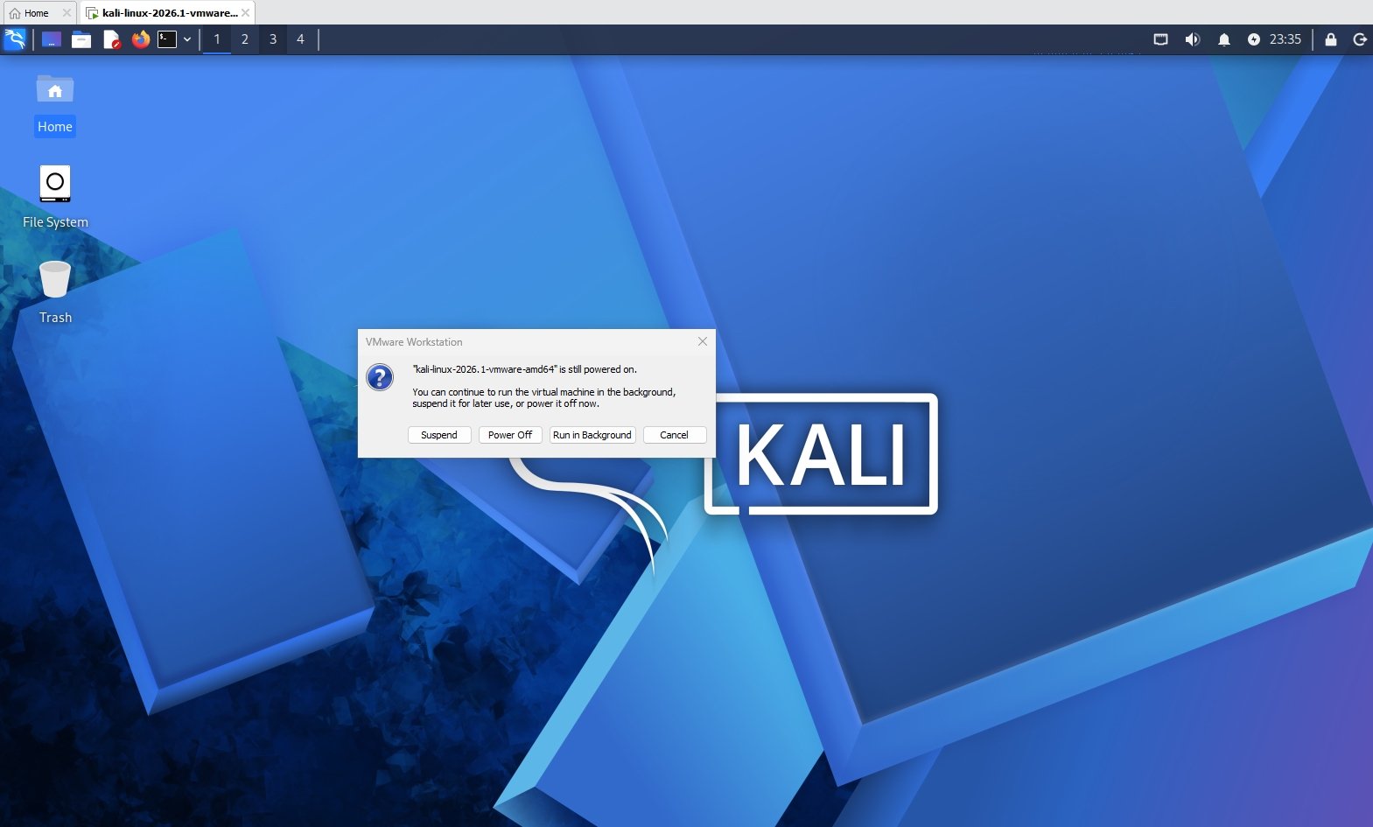Open the terminal emulator icon
Viewport: 1373px width, 827px height.
(x=167, y=39)
